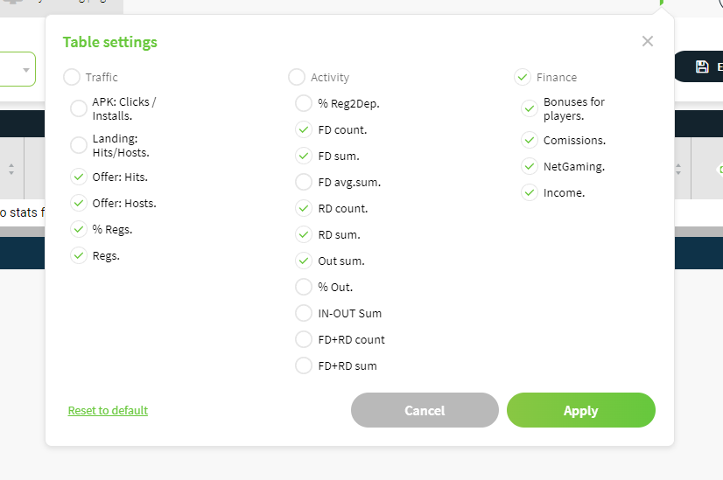
Task: Uncheck the Out sum option
Action: 304,261
